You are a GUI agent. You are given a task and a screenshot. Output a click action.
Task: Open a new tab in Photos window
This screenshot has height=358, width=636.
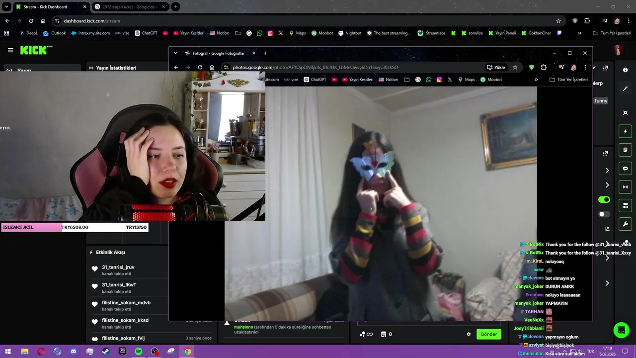point(265,53)
